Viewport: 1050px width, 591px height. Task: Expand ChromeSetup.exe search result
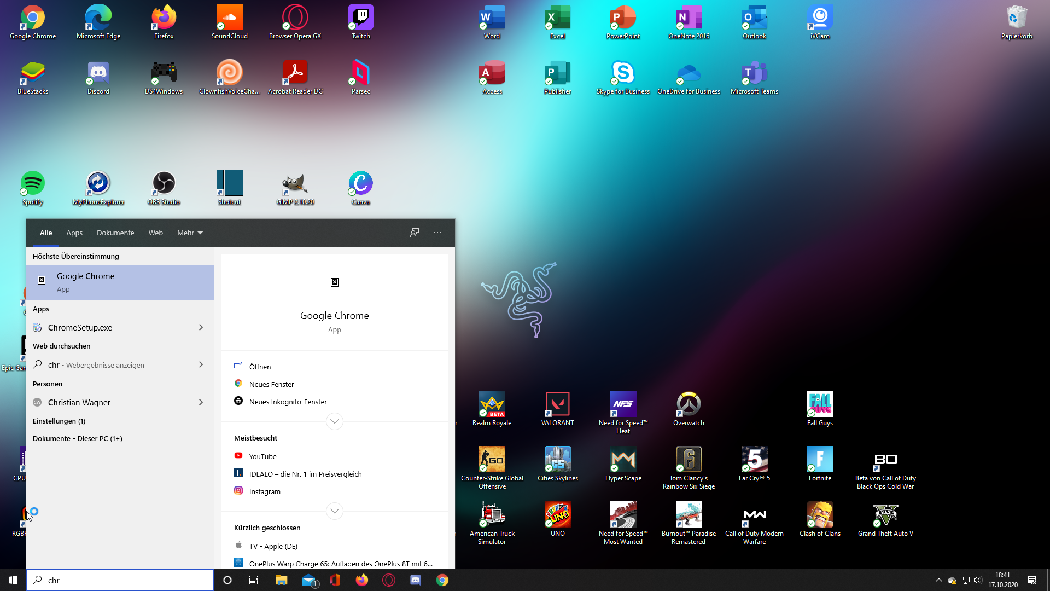coord(202,327)
